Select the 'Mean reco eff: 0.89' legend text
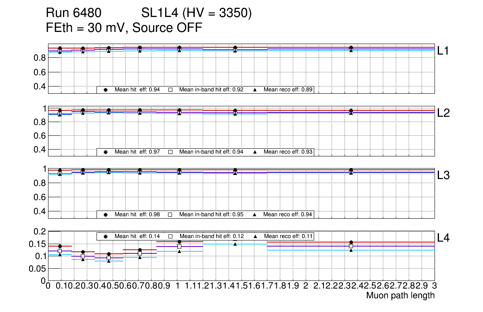 (x=288, y=90)
